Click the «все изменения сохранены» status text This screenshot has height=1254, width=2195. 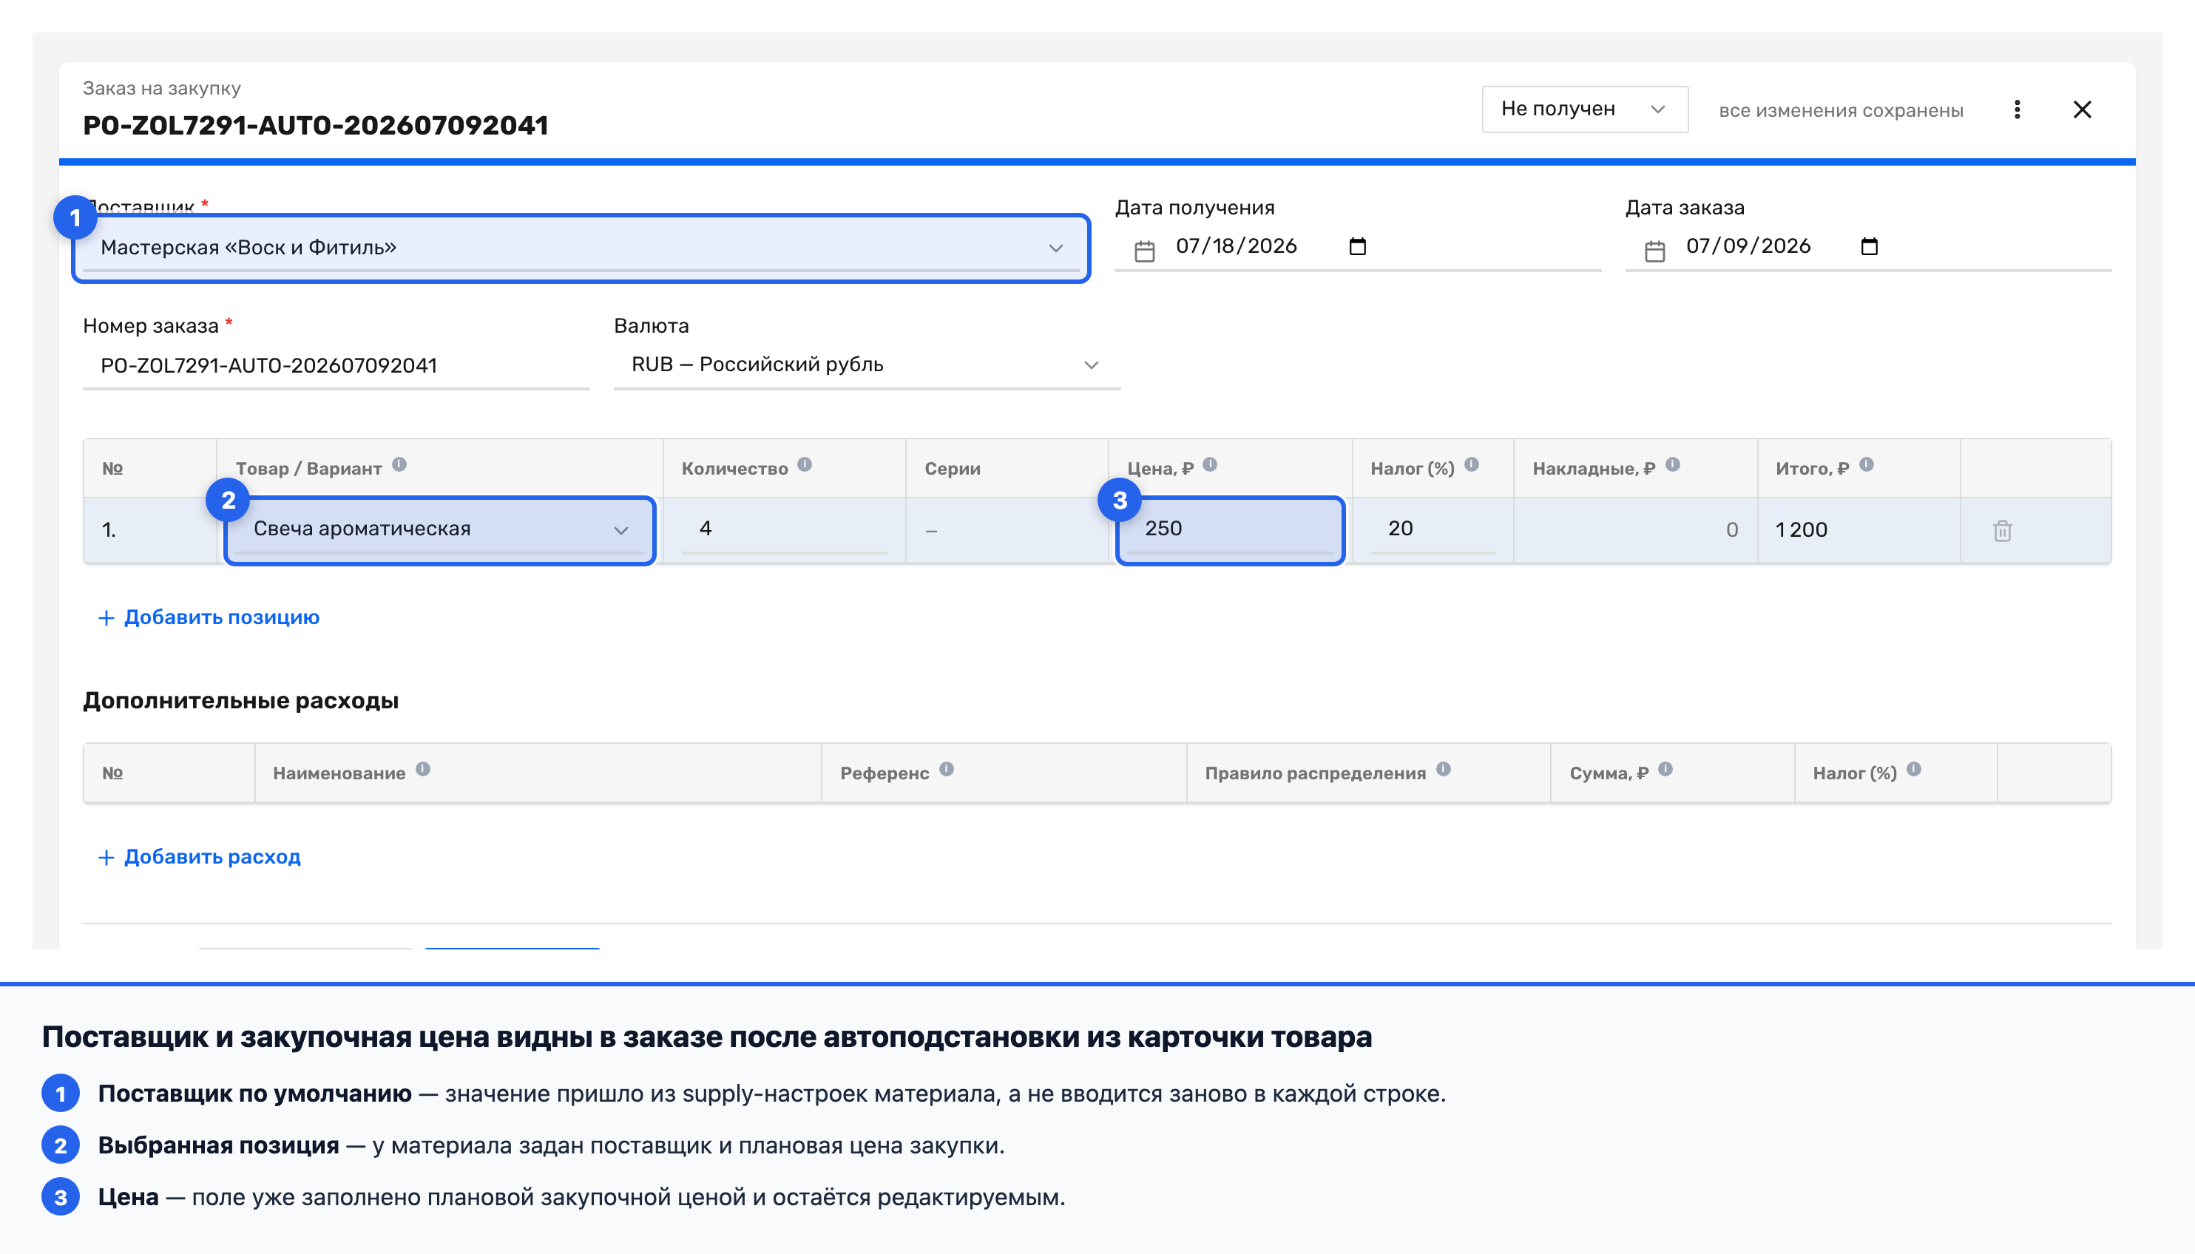point(1841,110)
